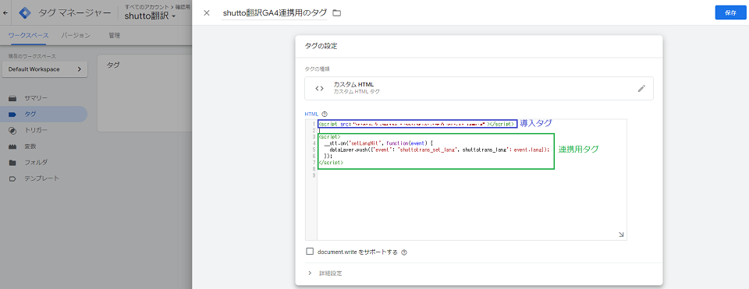Close the tag editor panel

(206, 13)
